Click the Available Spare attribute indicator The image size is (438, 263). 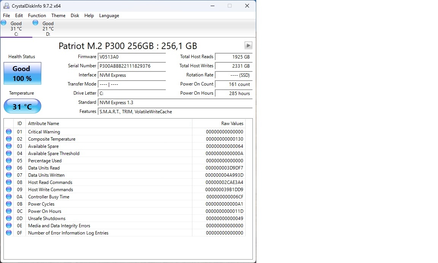[x=9, y=146]
